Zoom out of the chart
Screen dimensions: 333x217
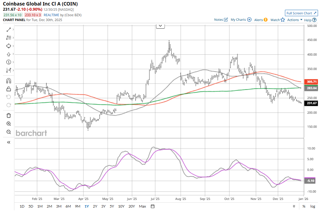[9, 132]
